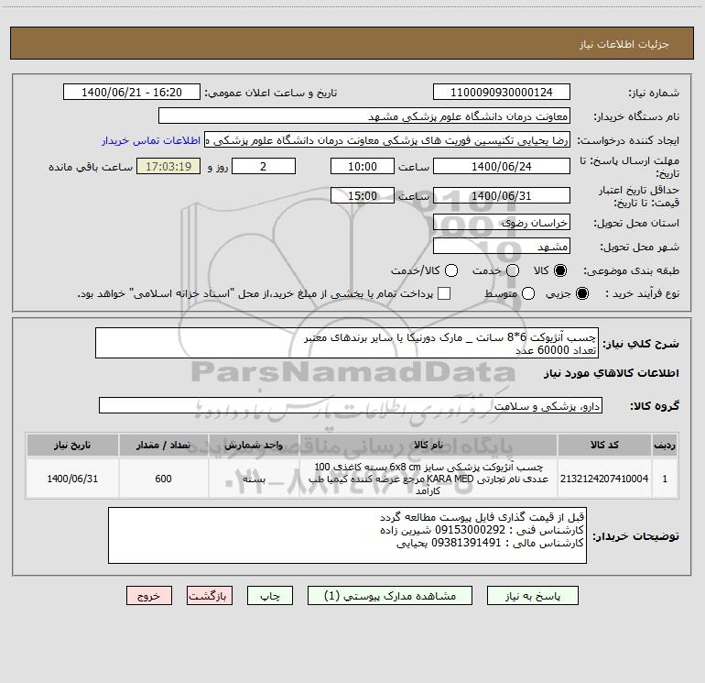Click the delivery city field مشهد
This screenshot has width=705, height=683.
(502, 246)
